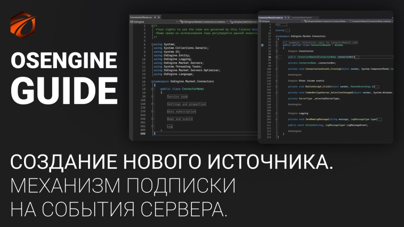Click the license link in the comment
This screenshot has width=404, height=227.
click(255, 29)
